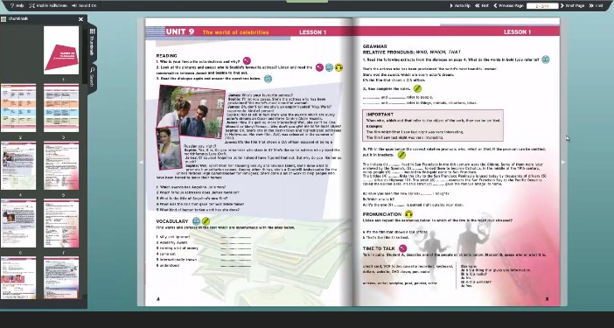
Task: Toggle the Sound On option
Action: click(x=84, y=5)
